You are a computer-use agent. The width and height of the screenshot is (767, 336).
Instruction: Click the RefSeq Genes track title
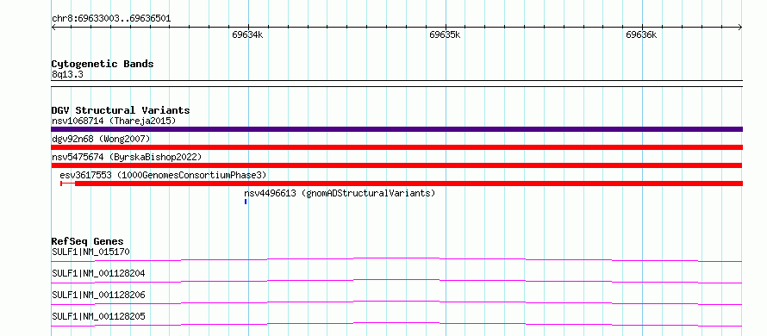coord(88,241)
